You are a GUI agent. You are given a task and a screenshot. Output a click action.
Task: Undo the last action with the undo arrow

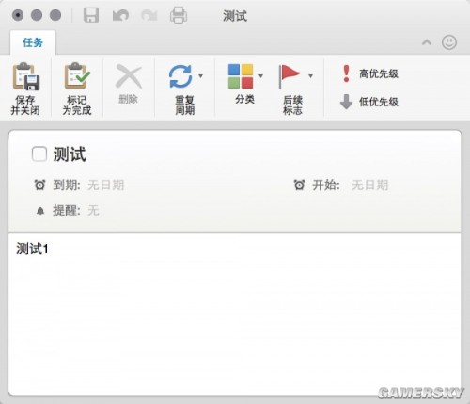[x=120, y=15]
